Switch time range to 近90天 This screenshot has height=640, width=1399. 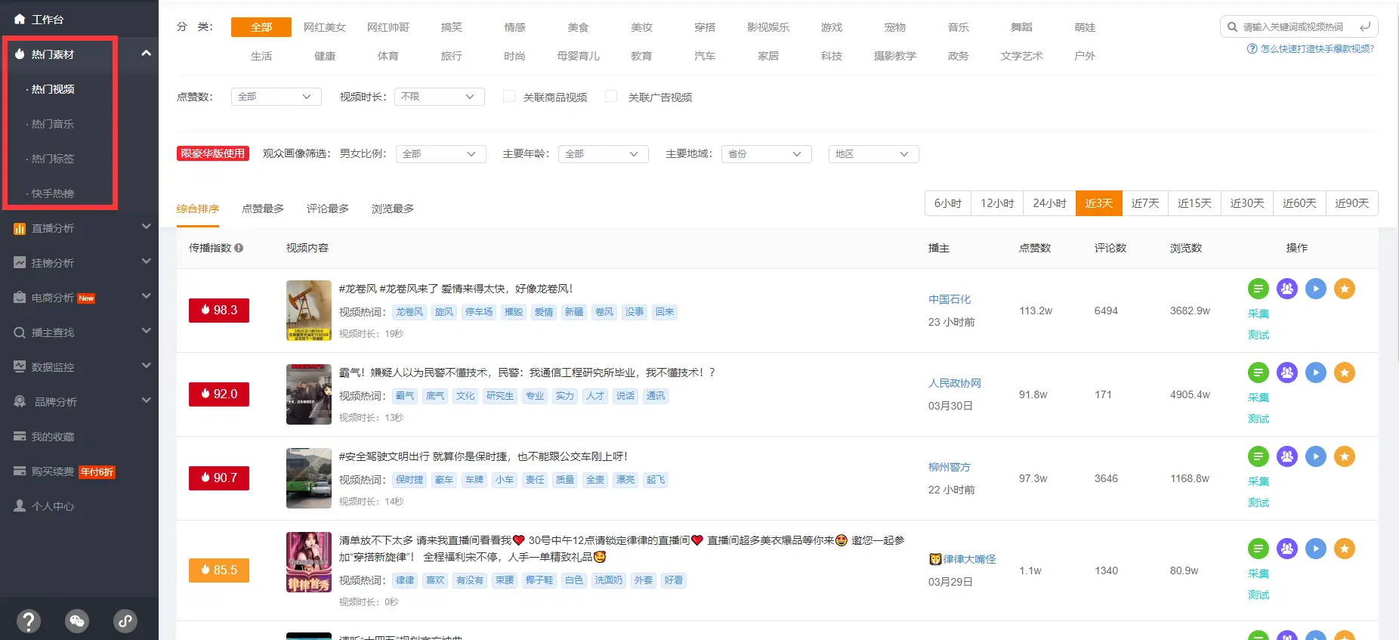[1352, 203]
